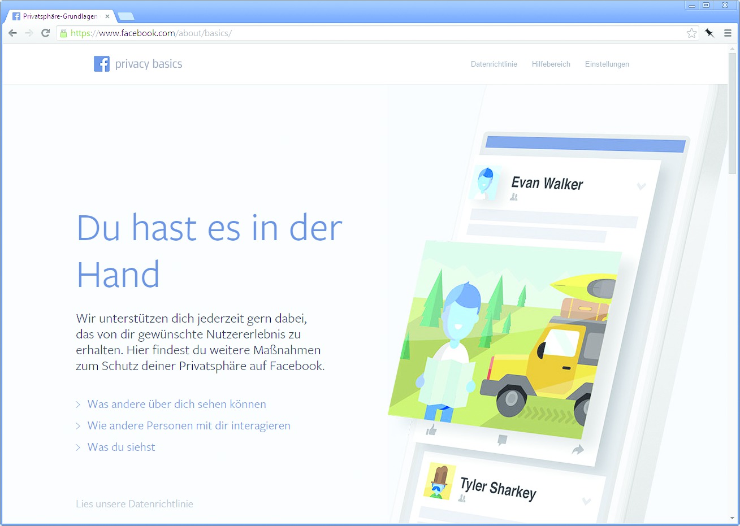Bookmark this page with the star icon
This screenshot has width=740, height=526.
(x=691, y=33)
